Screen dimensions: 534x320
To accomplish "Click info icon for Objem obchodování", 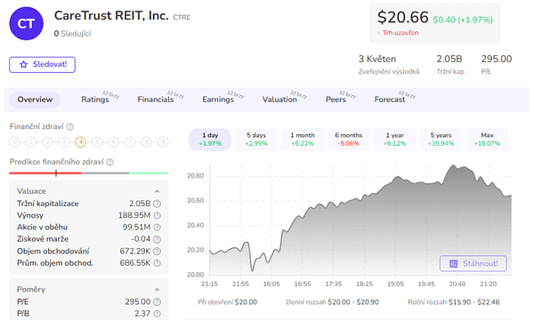I will 157,252.
